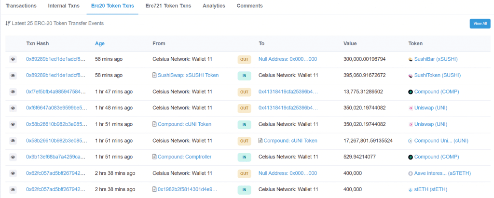494x198 pixels.
Task: Click the value 13,775.31289502
Action: (363, 92)
